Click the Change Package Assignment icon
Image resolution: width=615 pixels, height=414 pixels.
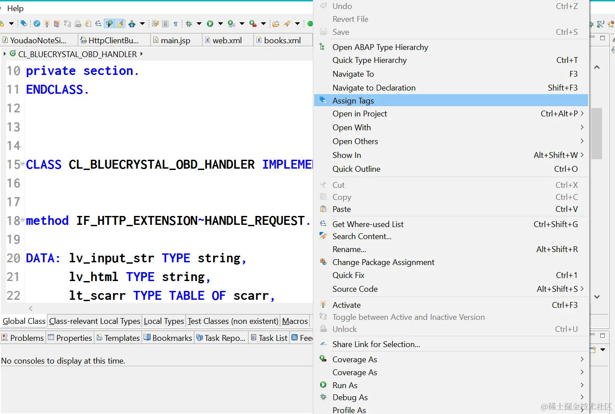click(323, 262)
